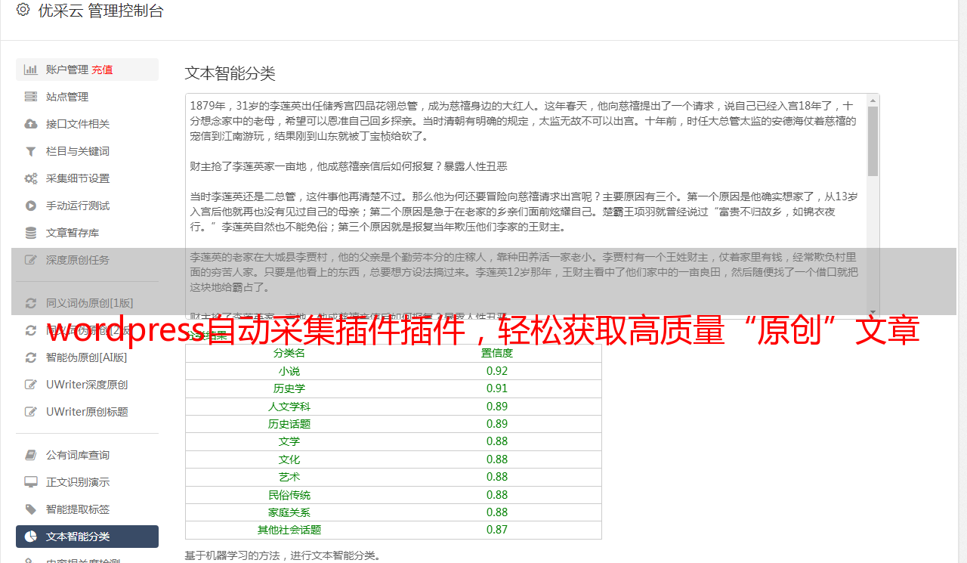Click the 站点管理 server icon
Screen dimensions: 967x563
point(31,97)
